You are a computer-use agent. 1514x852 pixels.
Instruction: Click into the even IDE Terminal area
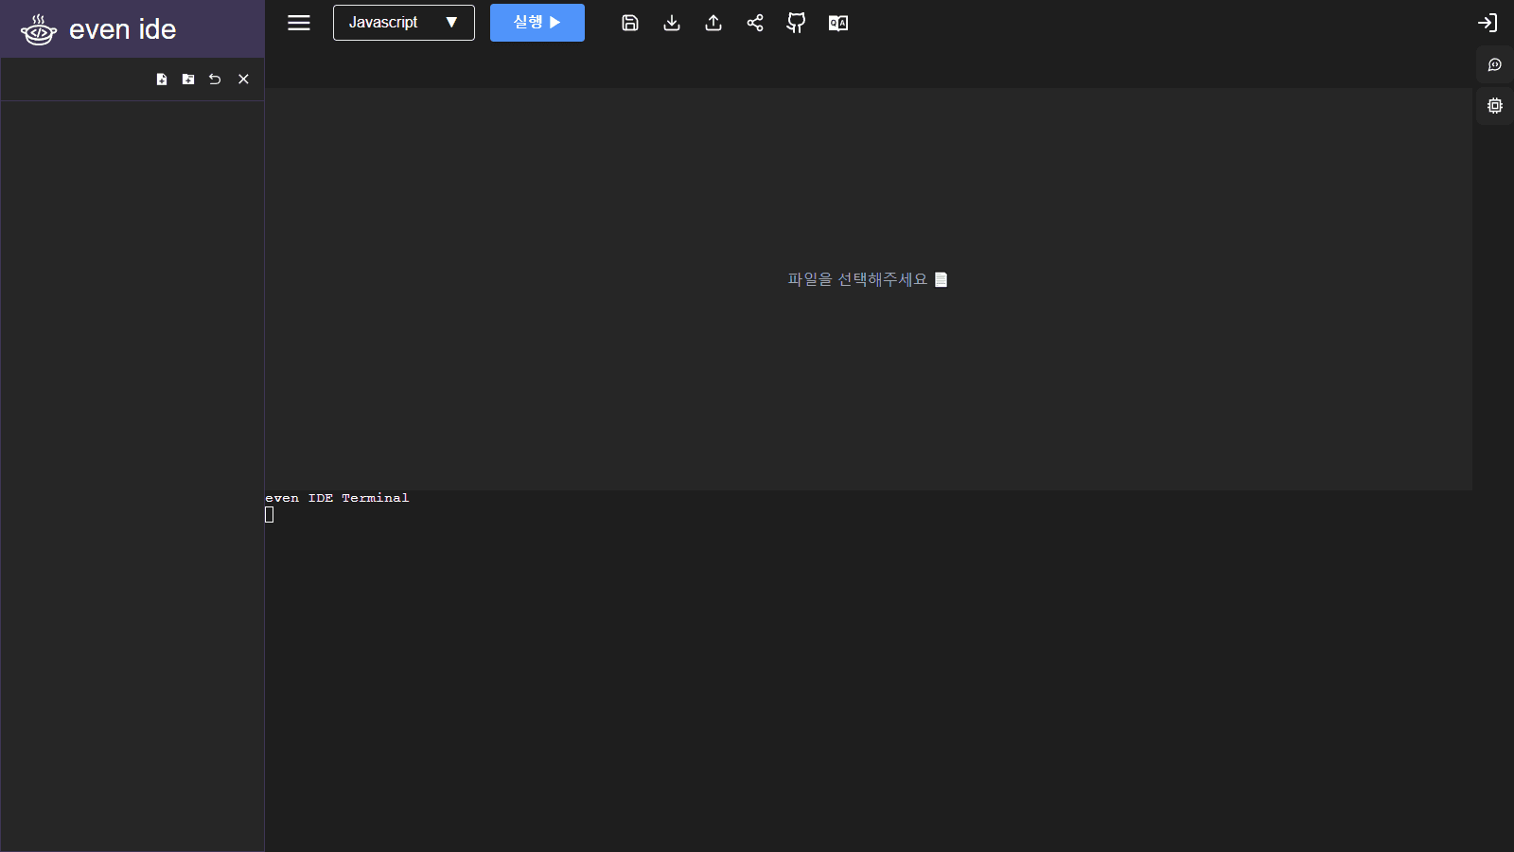pyautogui.click(x=869, y=670)
